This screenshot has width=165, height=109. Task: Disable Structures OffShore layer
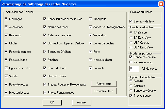click(x=45, y=51)
